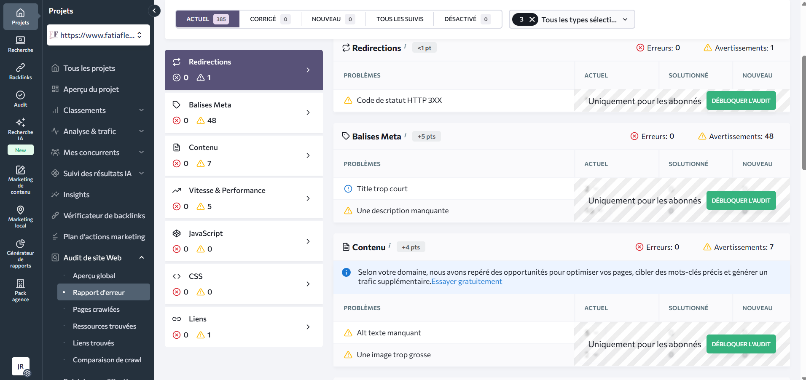
Task: Switch to the Corrigé tab
Action: [x=270, y=19]
